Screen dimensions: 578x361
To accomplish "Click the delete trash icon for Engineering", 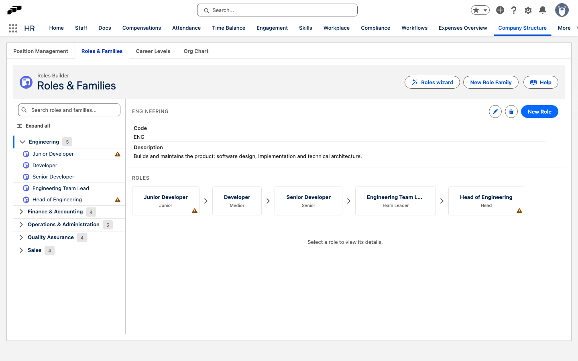I will tap(511, 112).
